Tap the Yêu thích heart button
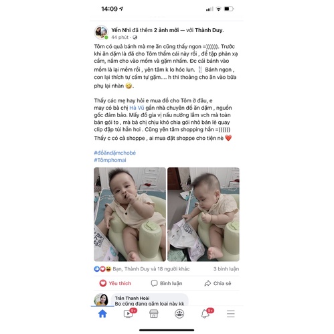 [x=115, y=283]
